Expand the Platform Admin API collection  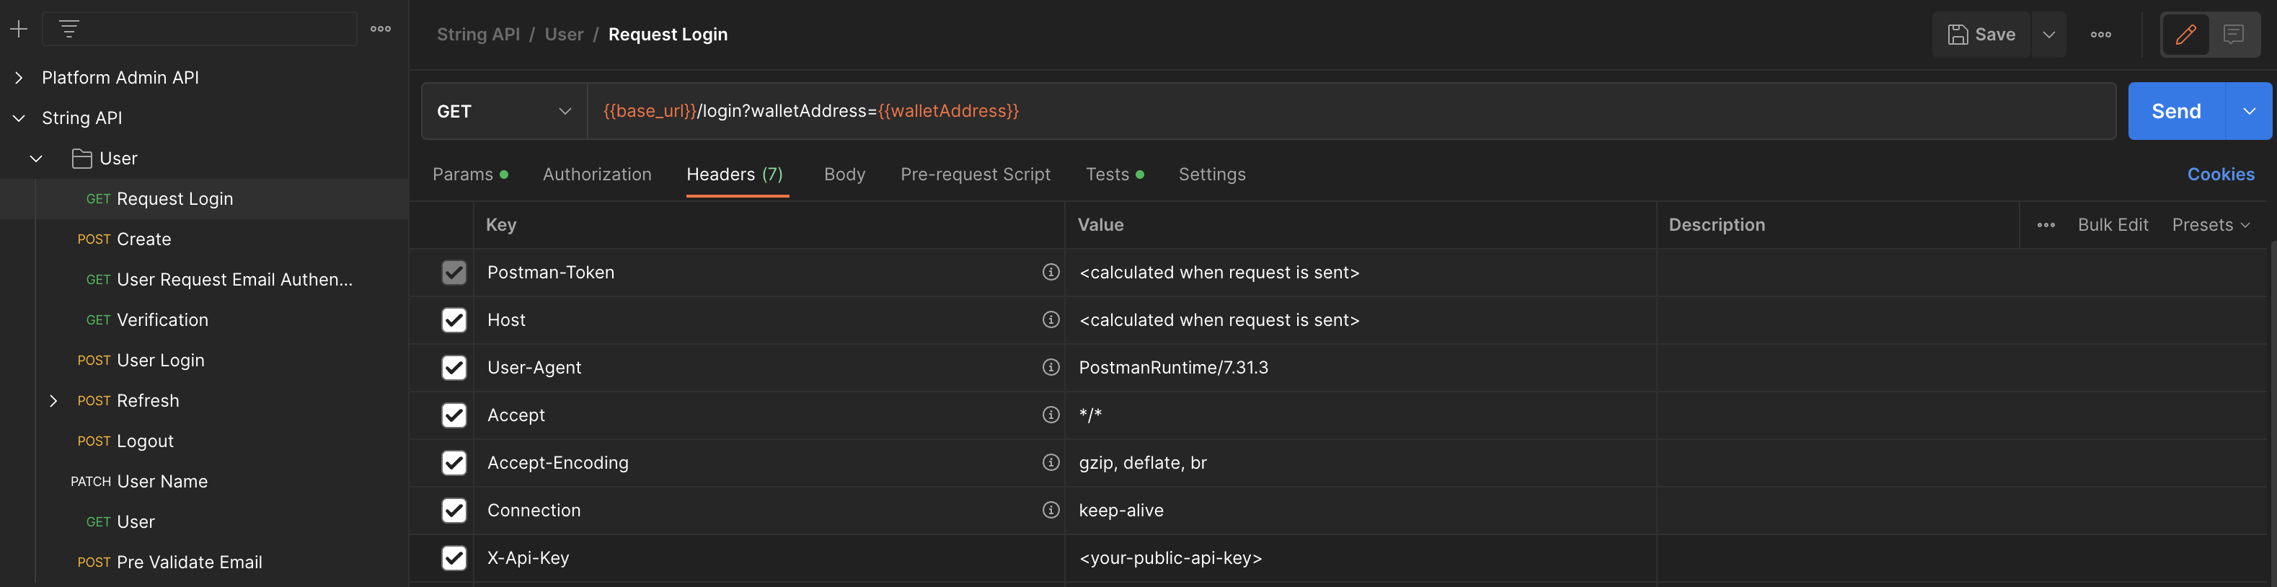point(19,78)
